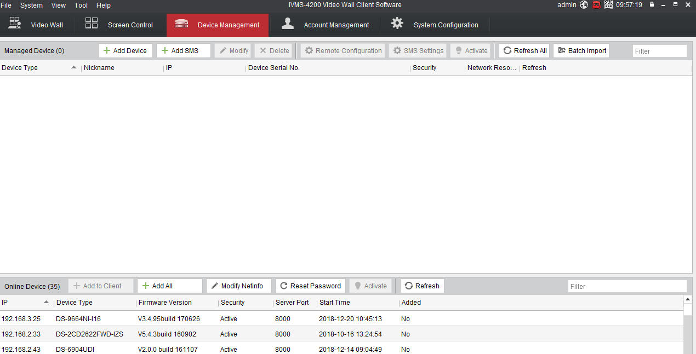Open Batch Import

[581, 51]
